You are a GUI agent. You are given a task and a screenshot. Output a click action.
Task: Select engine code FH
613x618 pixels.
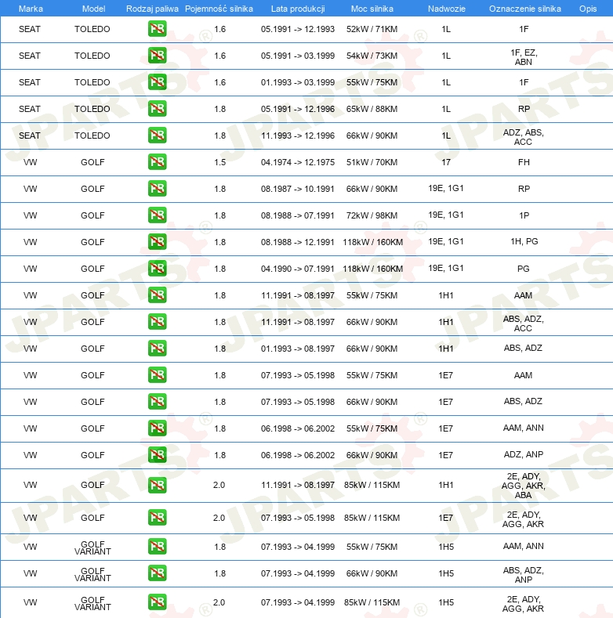[524, 162]
